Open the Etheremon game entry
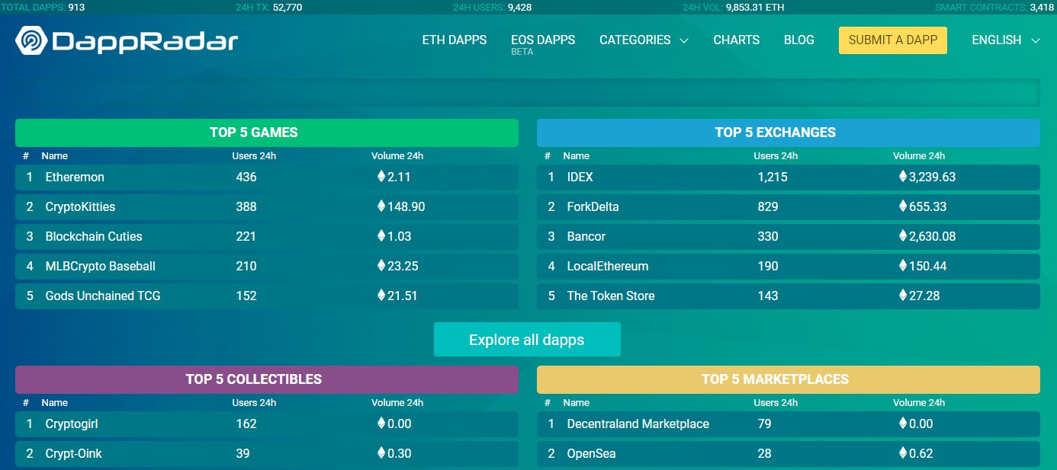This screenshot has width=1057, height=470. tap(75, 177)
